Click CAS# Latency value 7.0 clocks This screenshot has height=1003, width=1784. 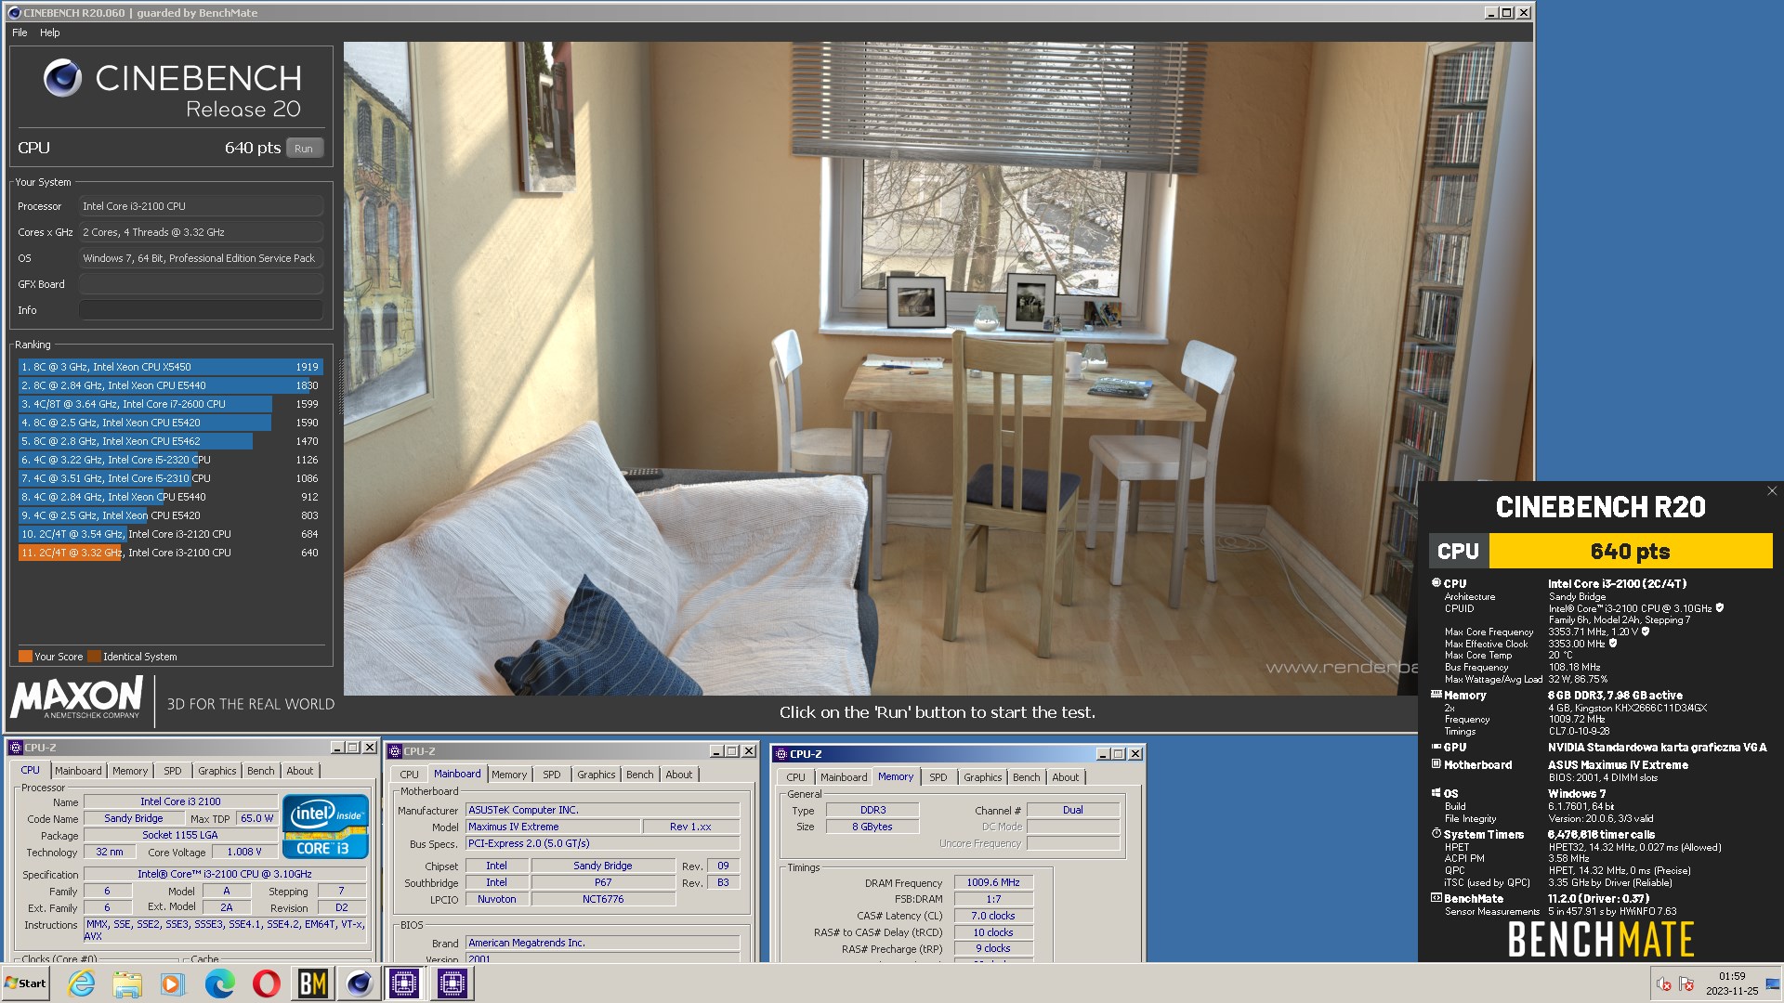993,916
